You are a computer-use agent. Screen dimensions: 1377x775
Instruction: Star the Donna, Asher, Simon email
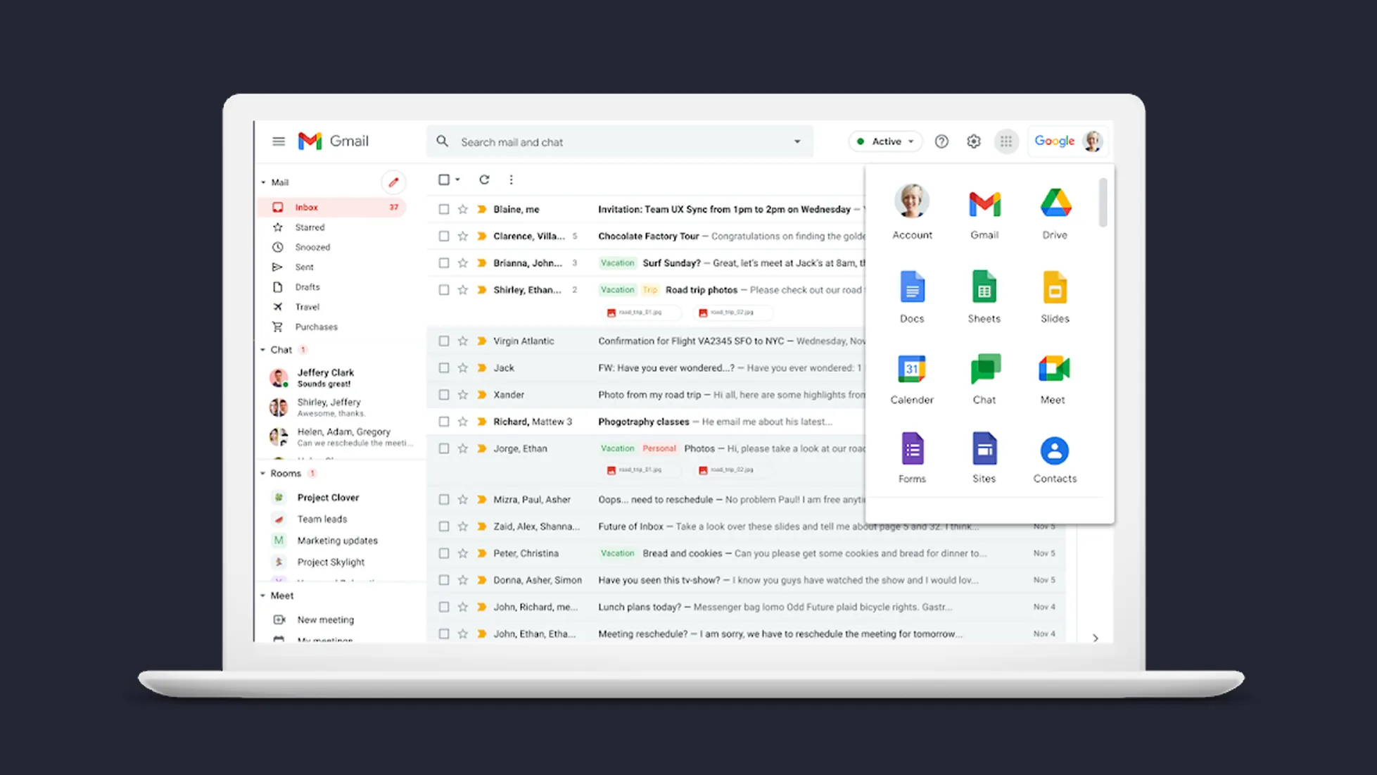(462, 580)
